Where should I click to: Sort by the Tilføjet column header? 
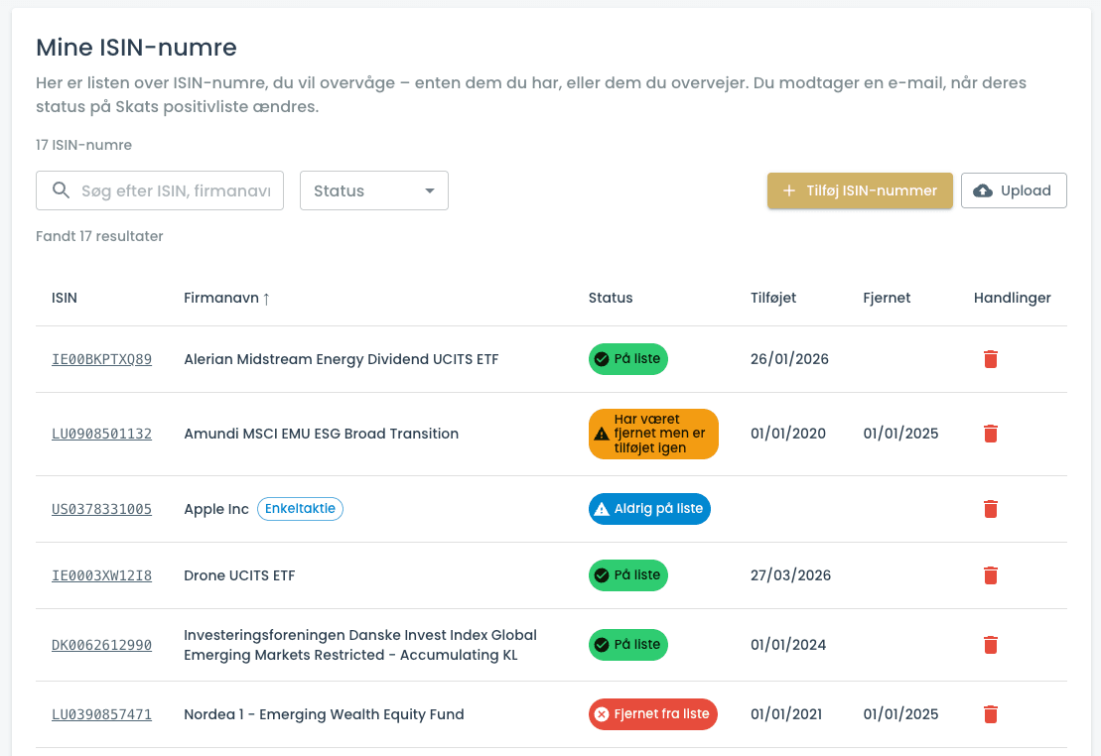pos(773,298)
